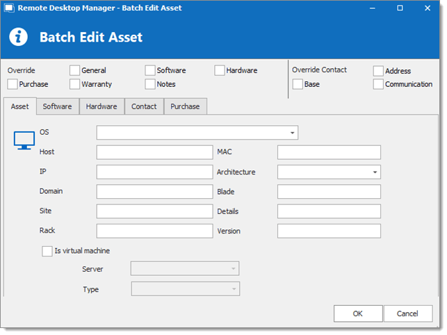Minimize the Batch Edit Asset window

point(373,8)
